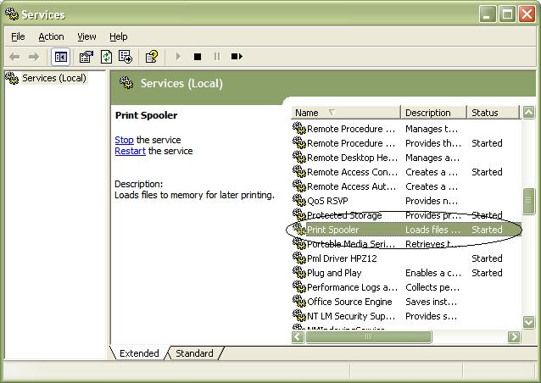Click gear icon of Print Spooler row
The height and width of the screenshot is (383, 541).
(299, 230)
